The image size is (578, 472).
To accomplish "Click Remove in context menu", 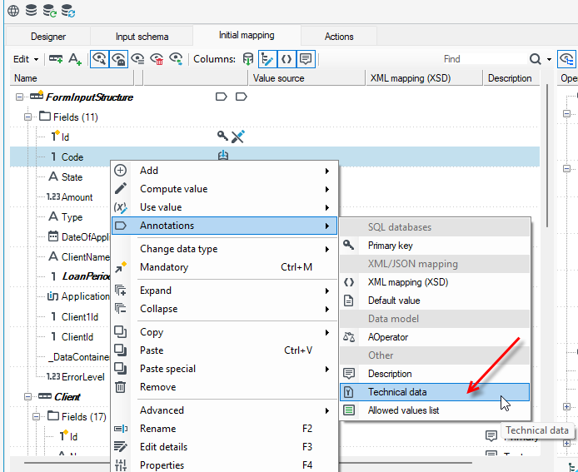I will (225, 387).
